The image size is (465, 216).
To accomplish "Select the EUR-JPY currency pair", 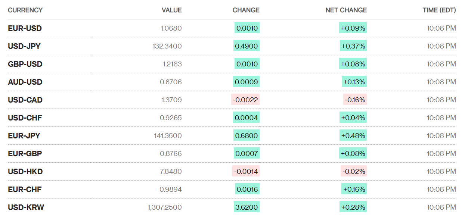I will [24, 136].
